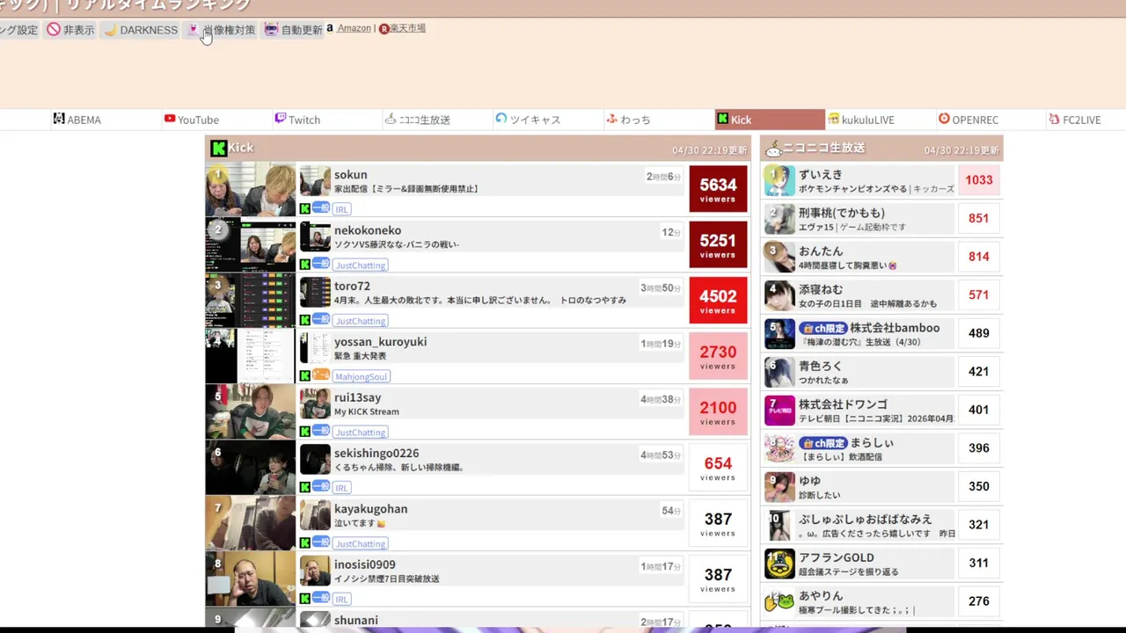Click yossan_kuroyuki's avatar icon
1126x633 pixels.
coord(315,348)
